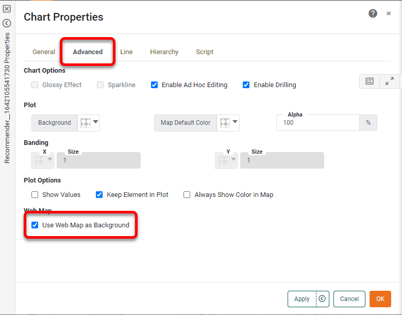
Task: Open the Banding X color dropdown
Action: 43,160
